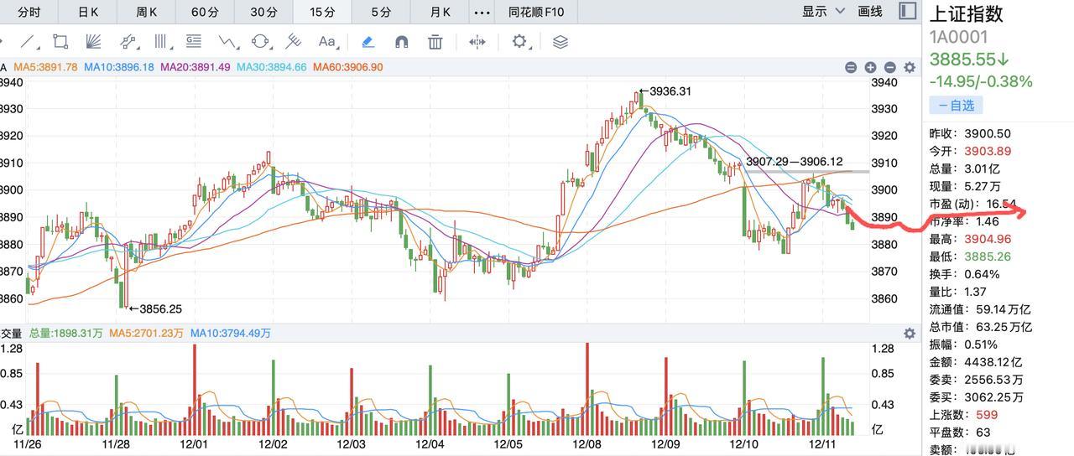Select the 15分 period tab

[322, 12]
